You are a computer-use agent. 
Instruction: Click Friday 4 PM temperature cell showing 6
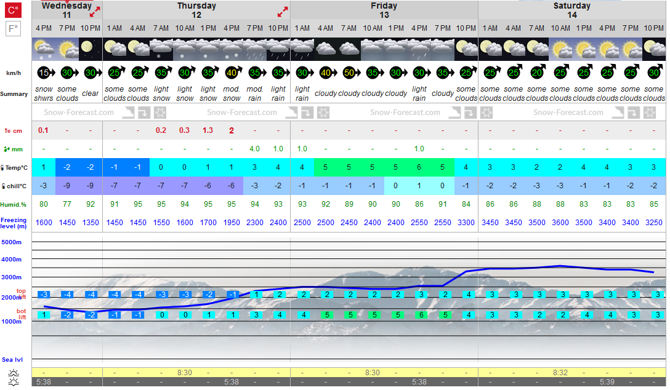(x=419, y=167)
